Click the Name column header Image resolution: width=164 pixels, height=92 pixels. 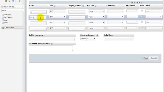coord(32,6)
